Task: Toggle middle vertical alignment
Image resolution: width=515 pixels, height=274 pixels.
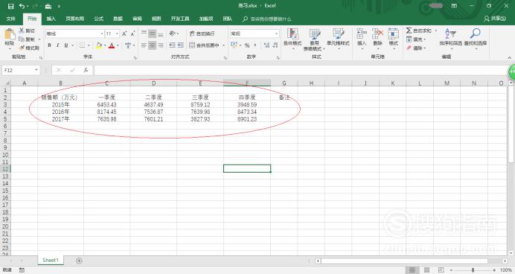Action: [152, 34]
